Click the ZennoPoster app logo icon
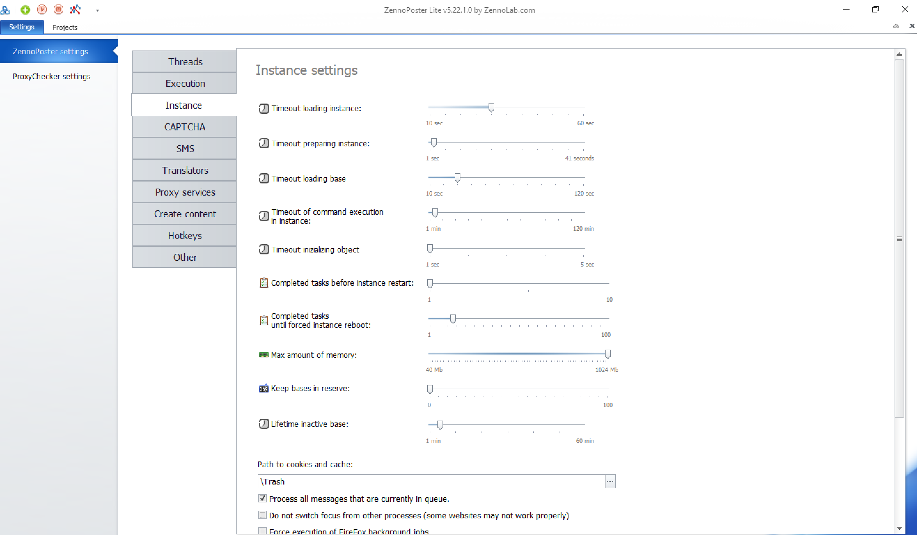917x535 pixels. 5,10
